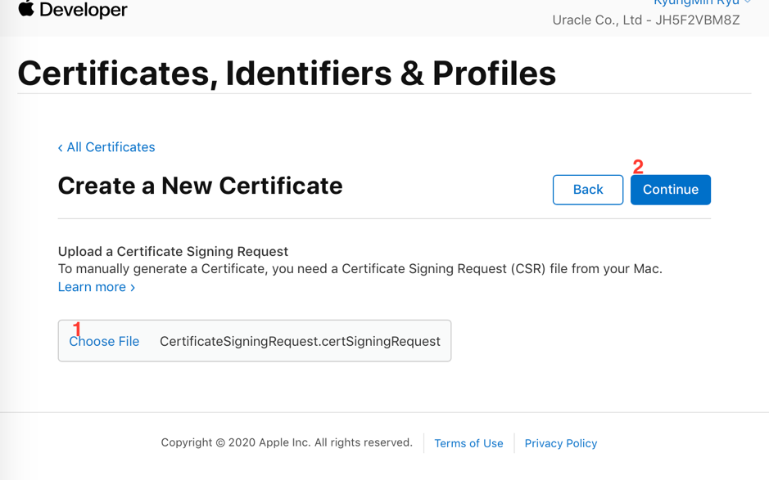Click the Apple logo icon
This screenshot has width=769, height=480.
coord(26,8)
